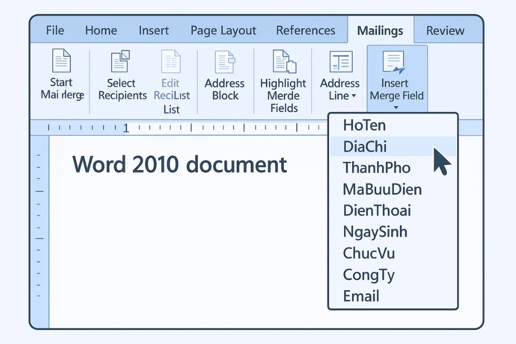Choose the Email merge field
Viewport: 516px width, 344px height.
362,296
